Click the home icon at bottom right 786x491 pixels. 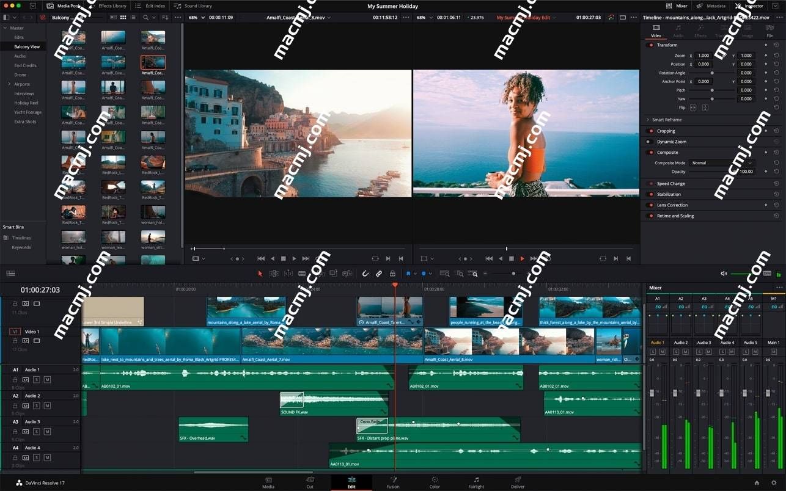coord(757,483)
